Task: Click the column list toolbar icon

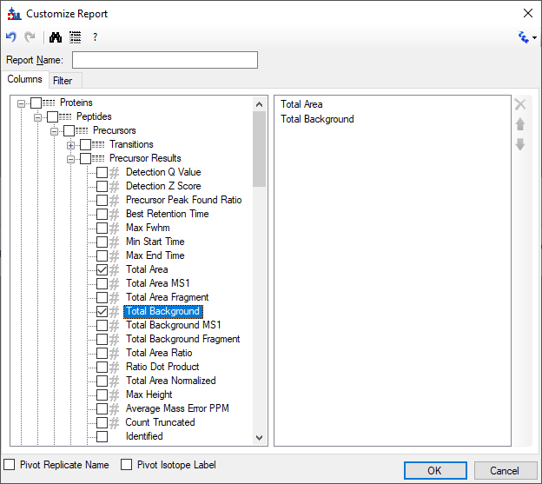Action: [76, 37]
